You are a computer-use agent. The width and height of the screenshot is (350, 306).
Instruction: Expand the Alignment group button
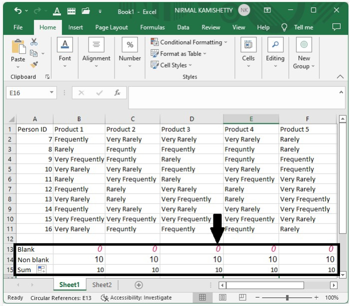pyautogui.click(x=96, y=53)
